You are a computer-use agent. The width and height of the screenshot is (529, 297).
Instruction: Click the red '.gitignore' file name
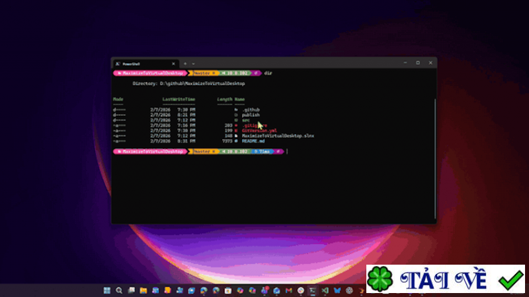(x=255, y=125)
